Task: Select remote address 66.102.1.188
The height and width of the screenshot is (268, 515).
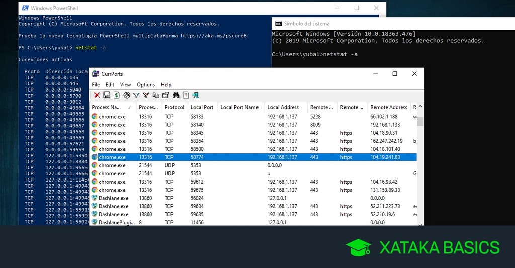Action: point(384,116)
